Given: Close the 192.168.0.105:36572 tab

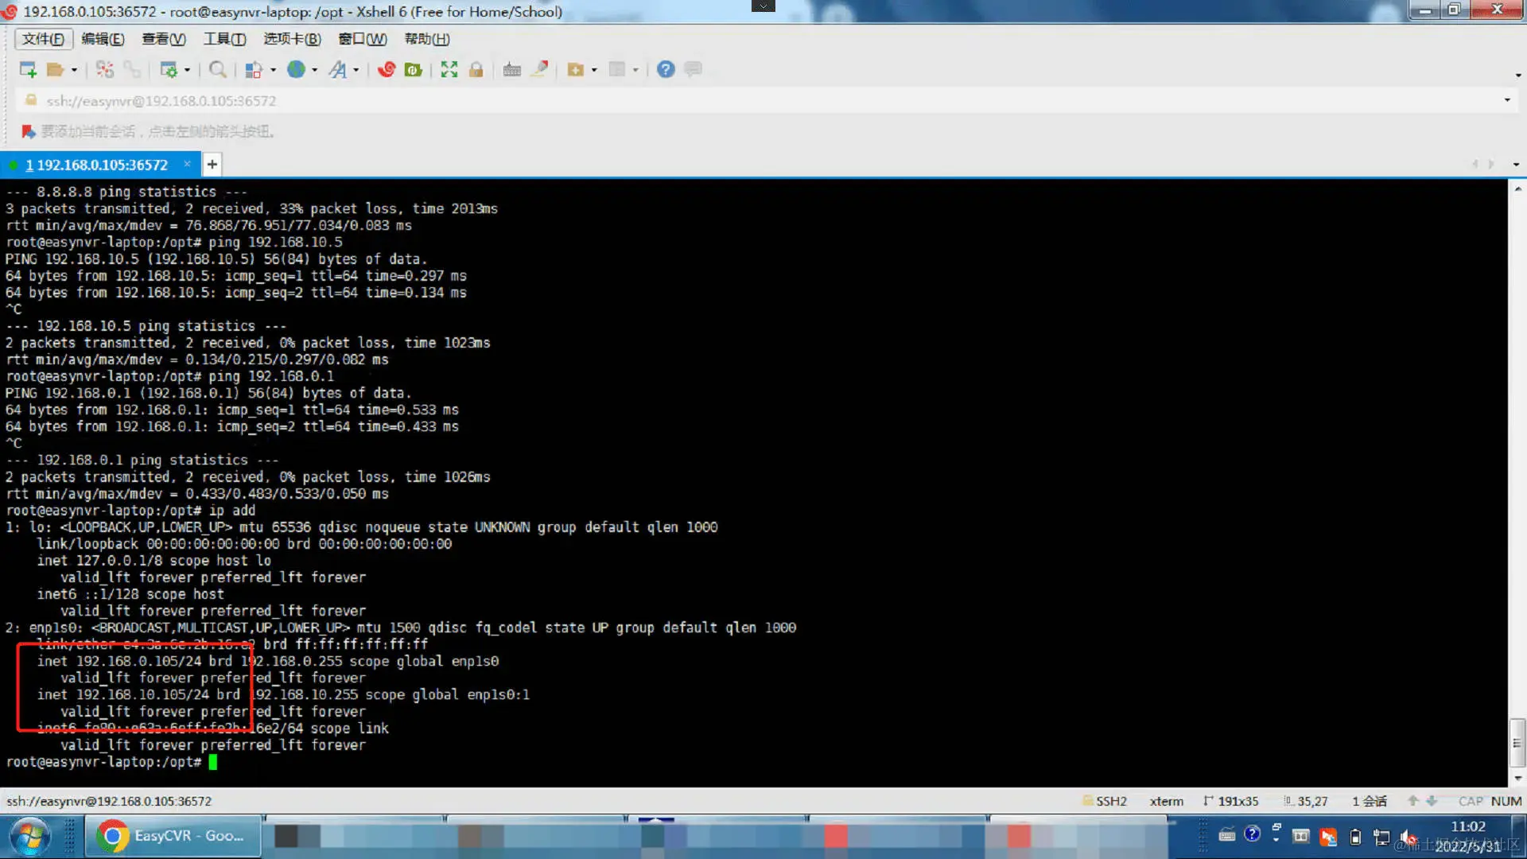Looking at the screenshot, I should (x=187, y=164).
